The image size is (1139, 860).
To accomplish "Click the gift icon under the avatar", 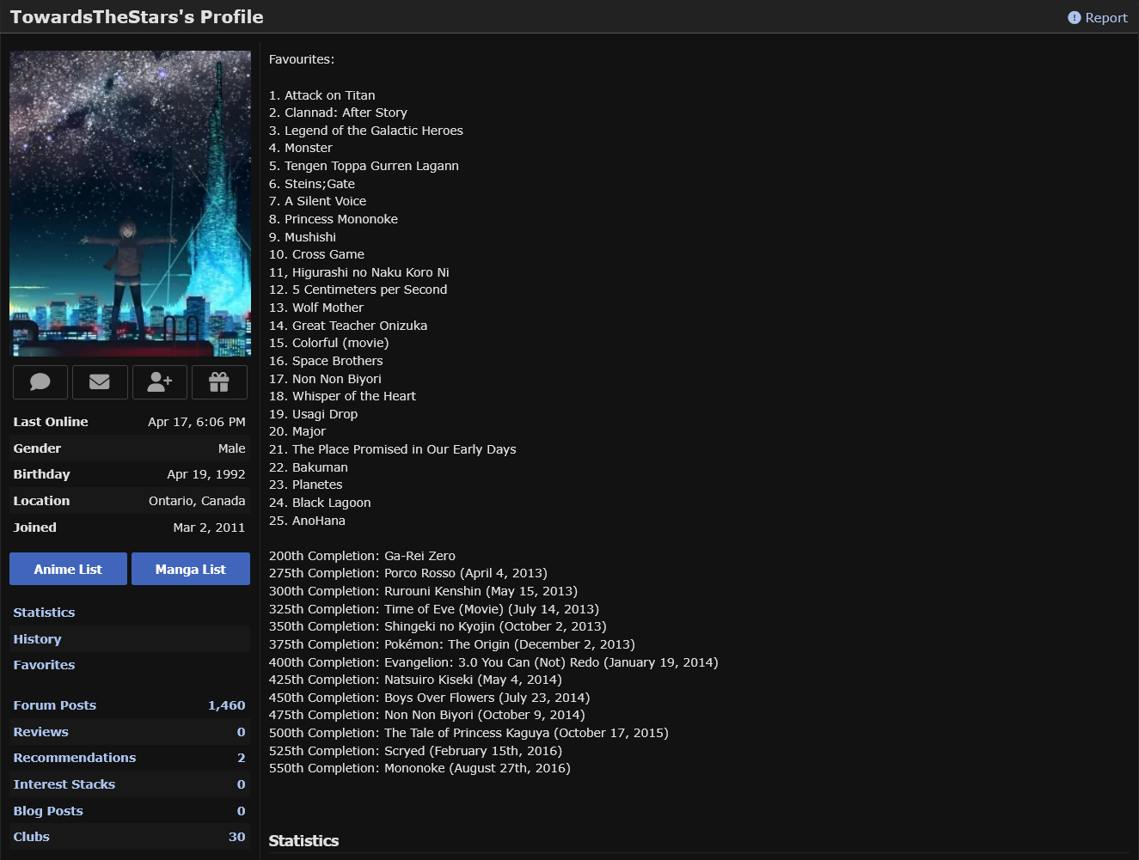I will (x=219, y=382).
